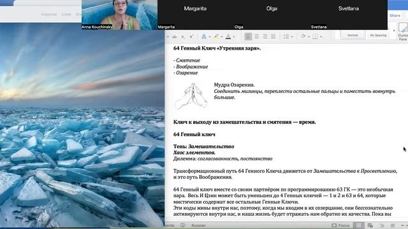408x229 pixels.
Task: Click 'Хаос элементов.' line
Action: 194,153
